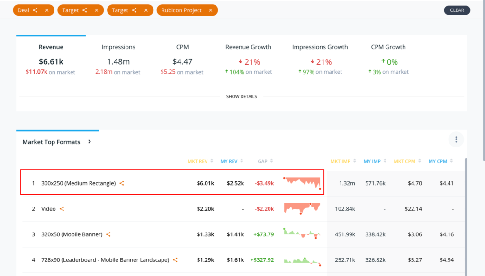
Task: Sort by MY REV column
Action: coord(232,161)
